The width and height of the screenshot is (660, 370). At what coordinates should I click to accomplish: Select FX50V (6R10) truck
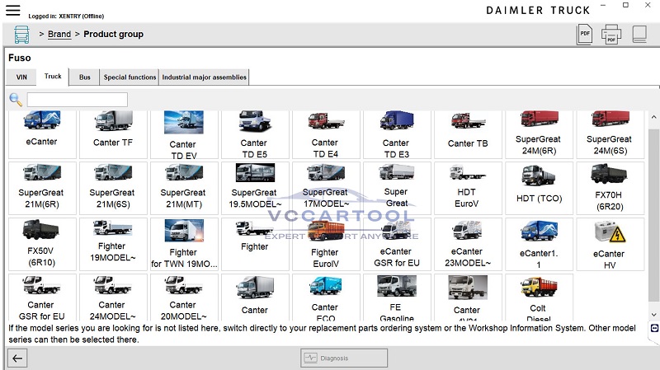point(42,244)
